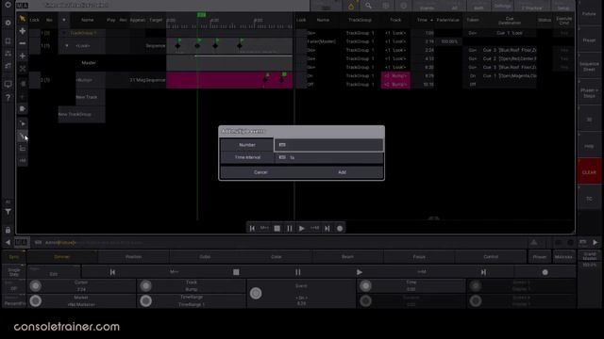The width and height of the screenshot is (604, 339).
Task: Toggle the Sync button left of Dimmer tab
Action: 14,257
